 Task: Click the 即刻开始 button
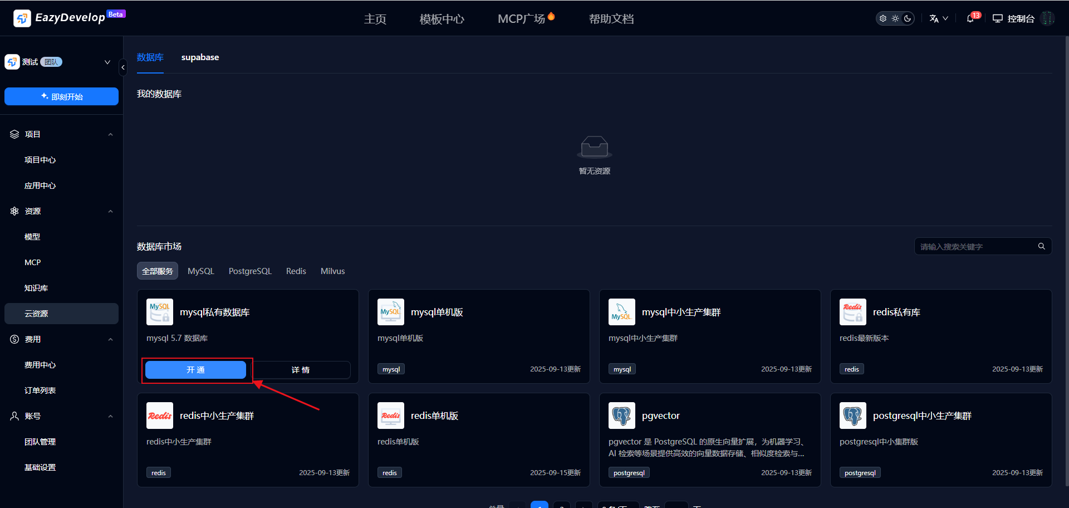click(61, 96)
